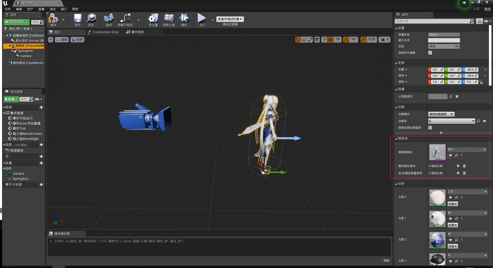Click the 添加组件 button

click(17, 22)
